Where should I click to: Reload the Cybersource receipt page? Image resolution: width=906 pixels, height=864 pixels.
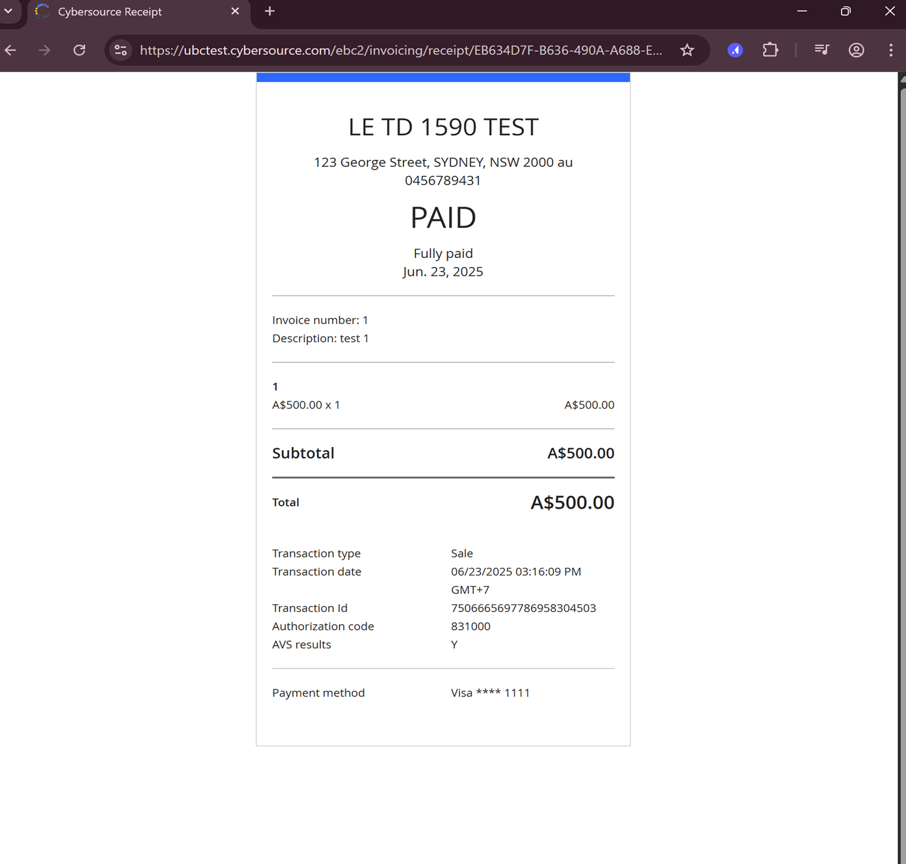[79, 50]
